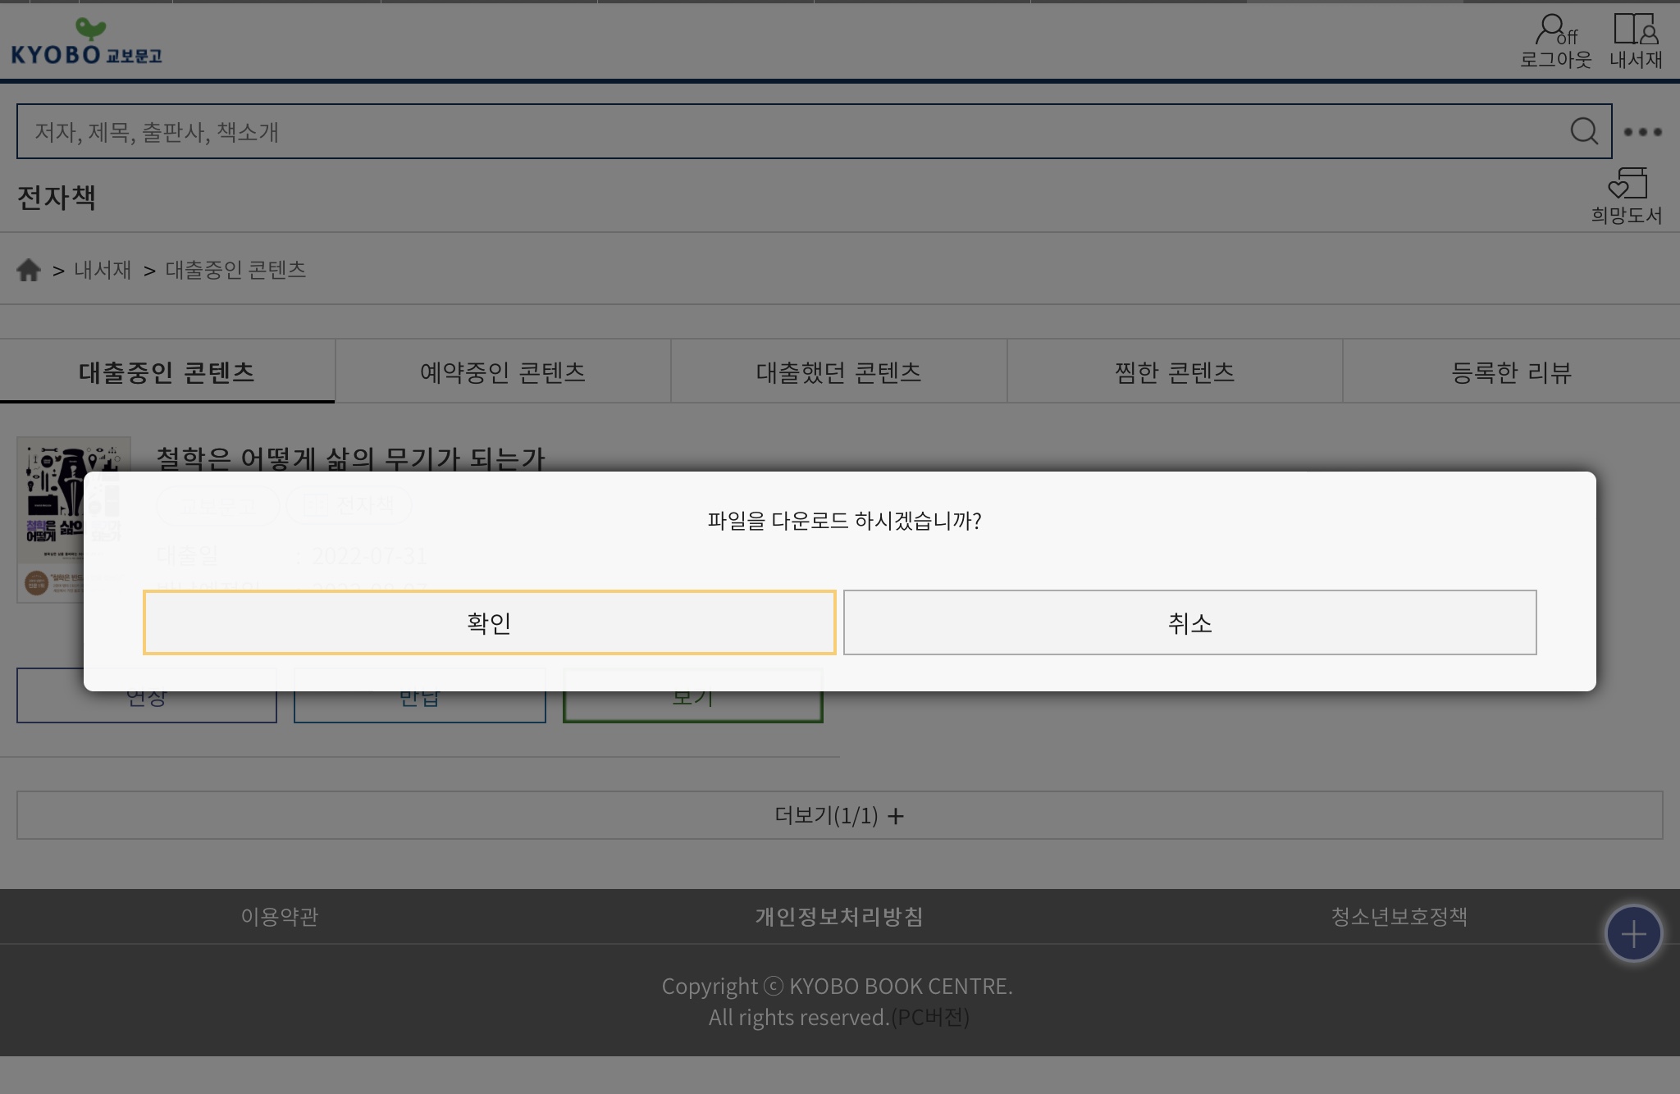Click the home breadcrumb icon
The image size is (1680, 1094).
(29, 270)
